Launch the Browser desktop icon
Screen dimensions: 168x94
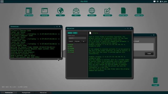(x=92, y=12)
